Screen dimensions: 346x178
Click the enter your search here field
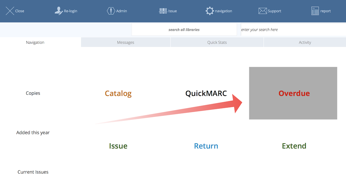(x=293, y=30)
